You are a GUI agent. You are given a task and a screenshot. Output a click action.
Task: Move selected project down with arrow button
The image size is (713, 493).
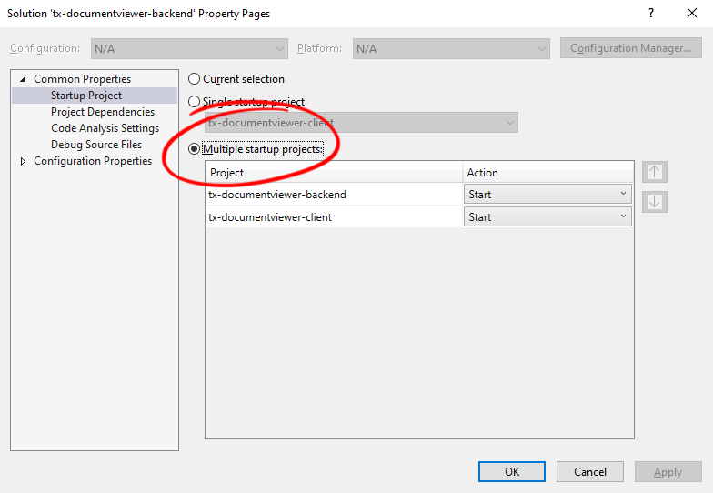click(x=655, y=202)
